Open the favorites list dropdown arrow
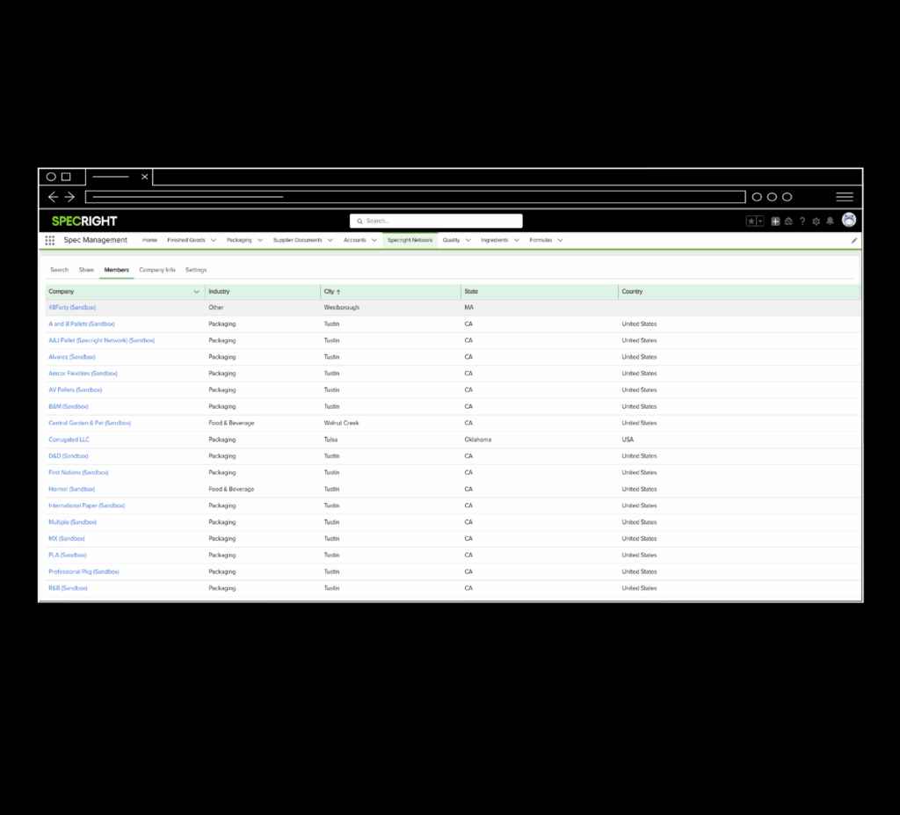 coord(760,222)
